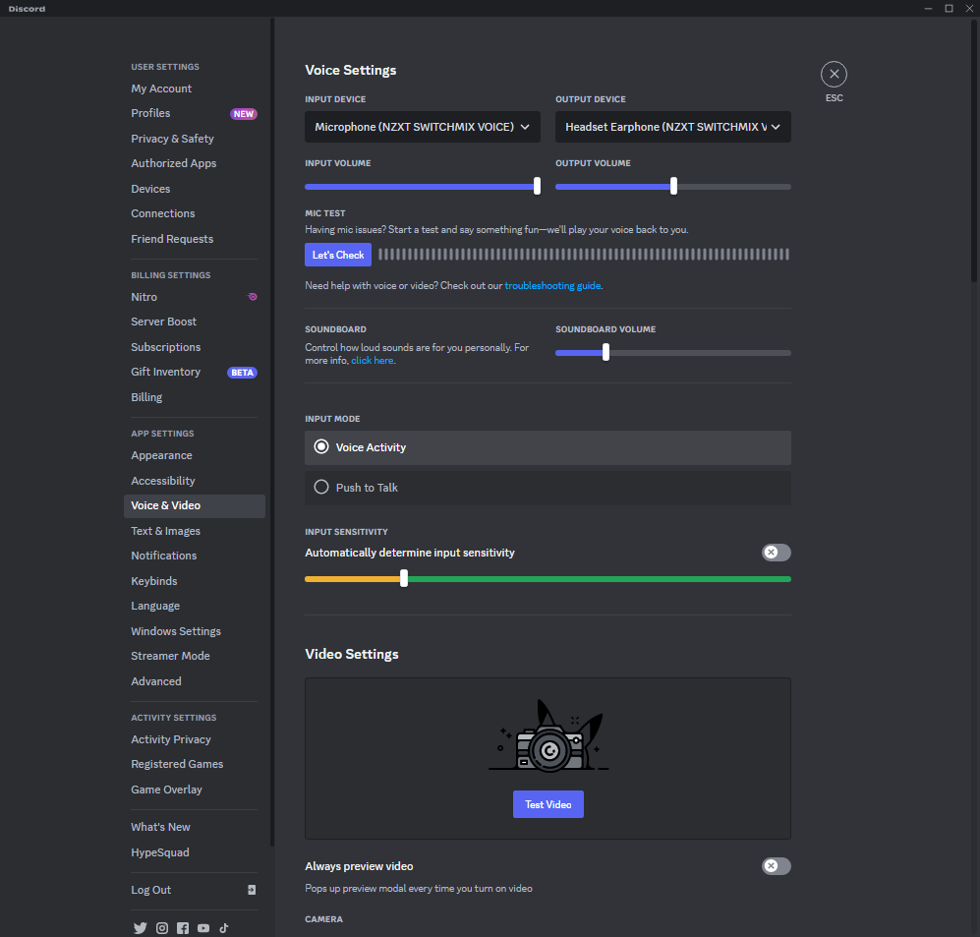The height and width of the screenshot is (937, 980).
Task: Open Privacy & Safety section
Action: pos(195,139)
